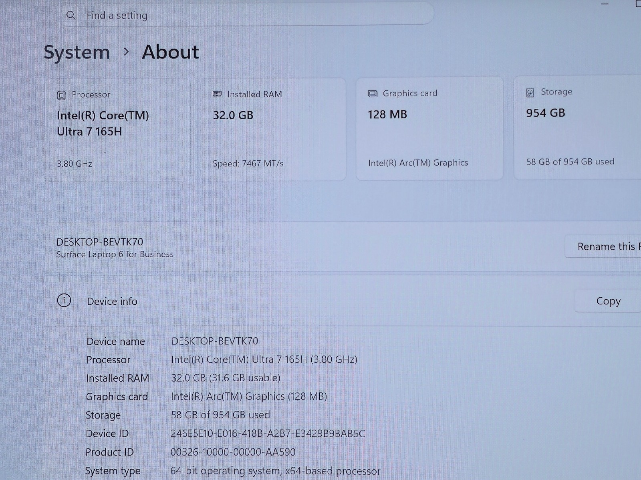
Task: Click the Installed RAM memory icon
Action: (x=217, y=94)
